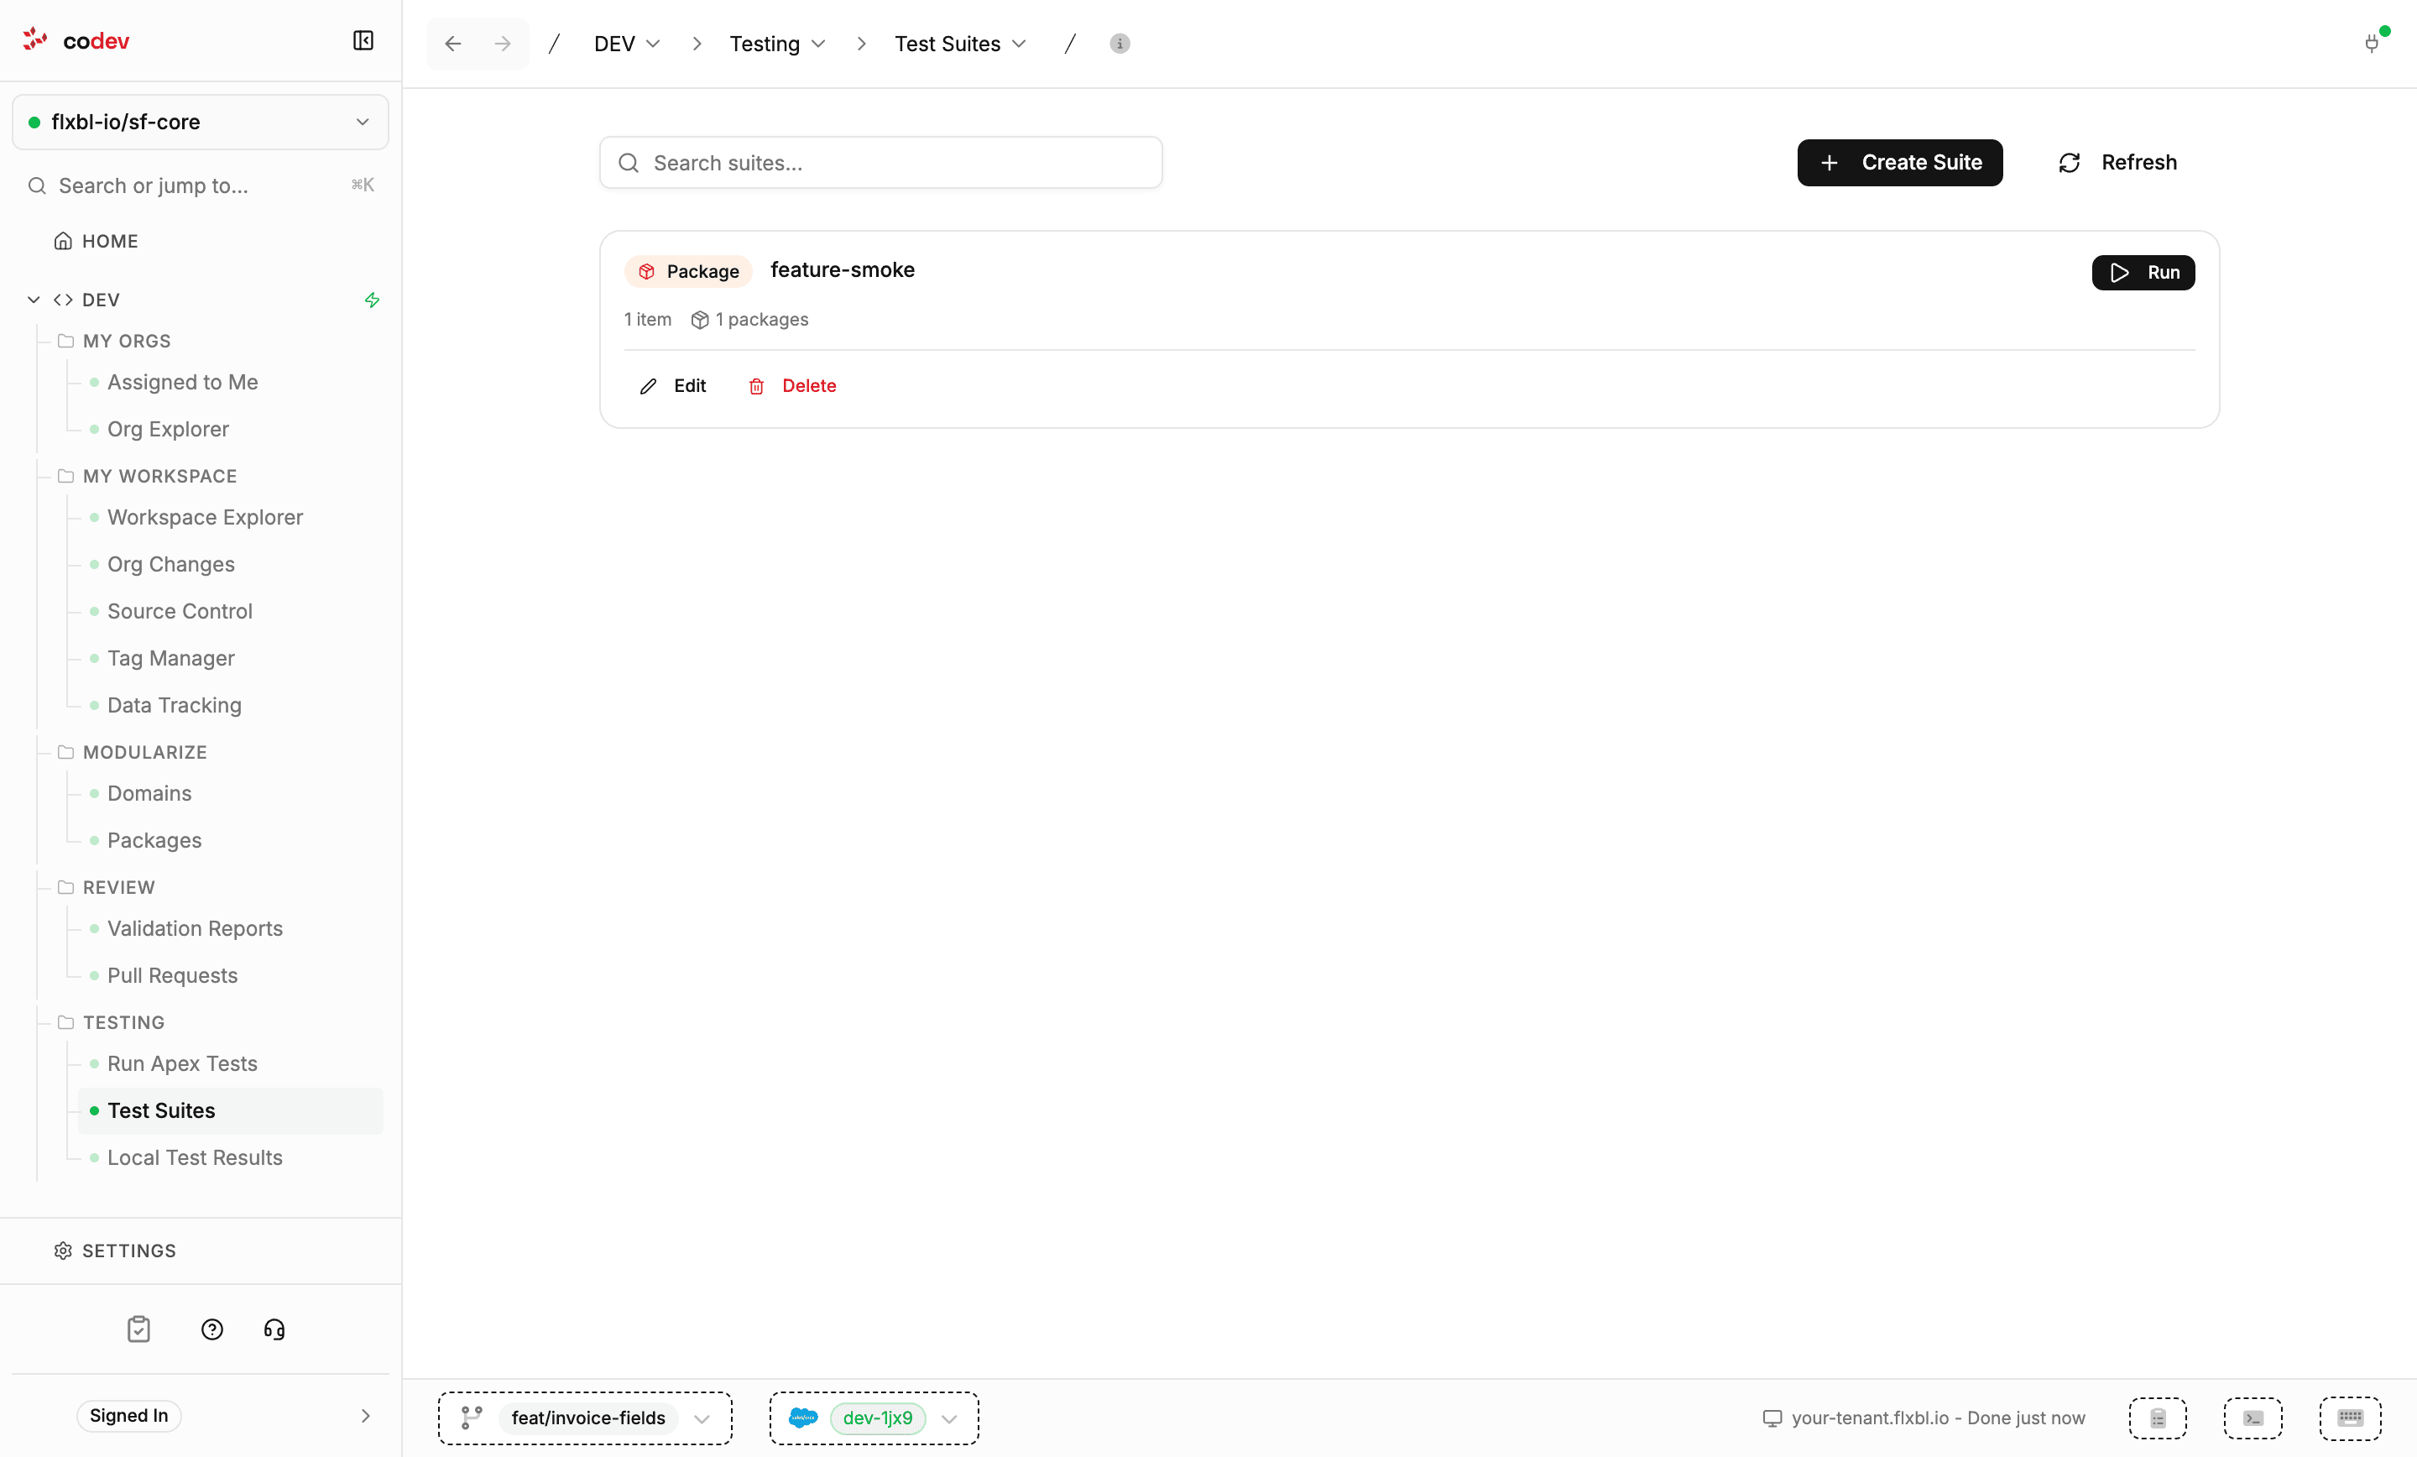
Task: Go forward using the right arrow
Action: click(502, 43)
